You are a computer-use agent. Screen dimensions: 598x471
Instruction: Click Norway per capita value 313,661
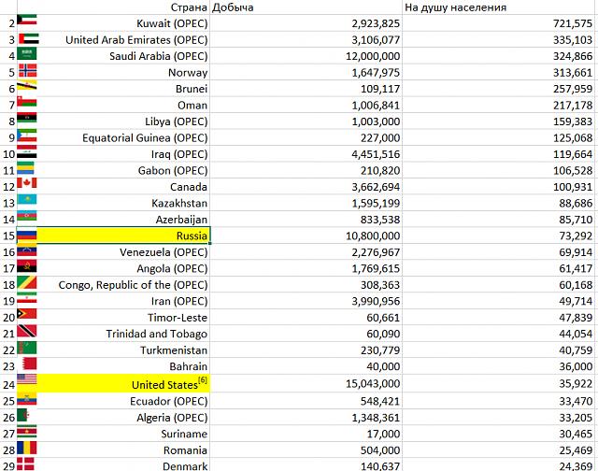point(498,73)
